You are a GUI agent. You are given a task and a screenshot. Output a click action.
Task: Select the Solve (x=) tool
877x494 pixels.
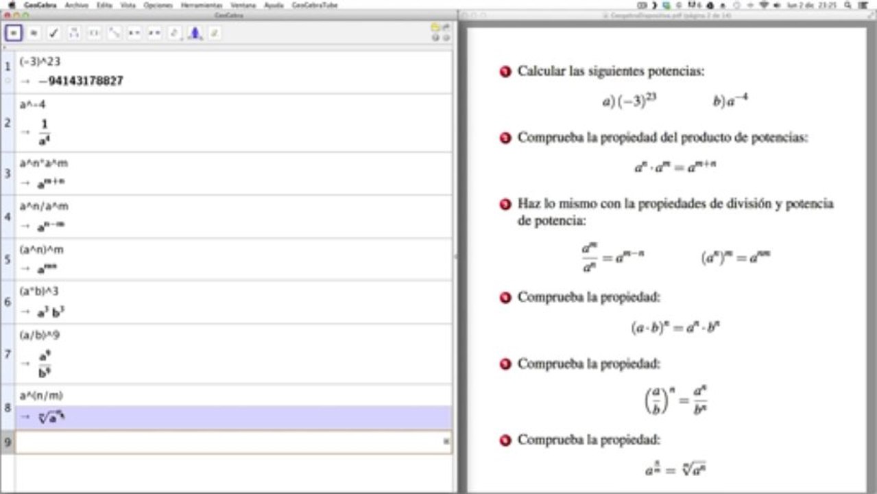pos(134,33)
